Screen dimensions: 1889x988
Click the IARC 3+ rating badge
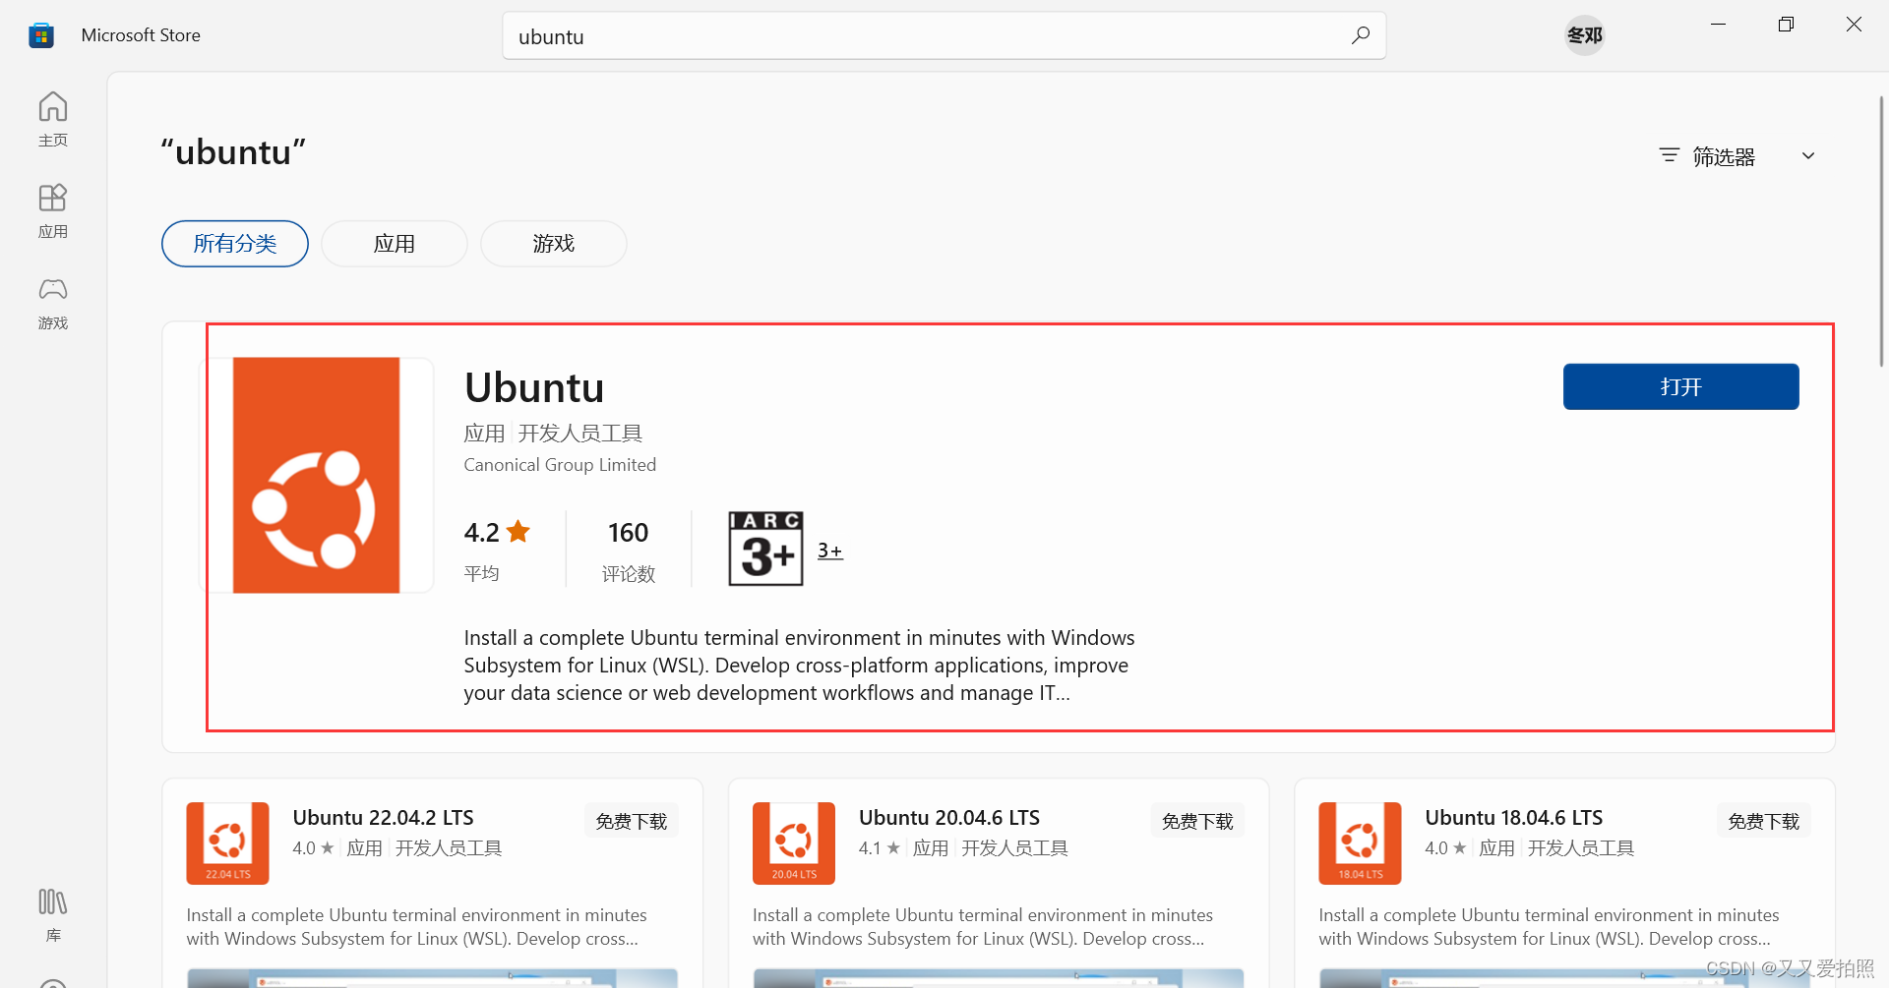(x=765, y=549)
